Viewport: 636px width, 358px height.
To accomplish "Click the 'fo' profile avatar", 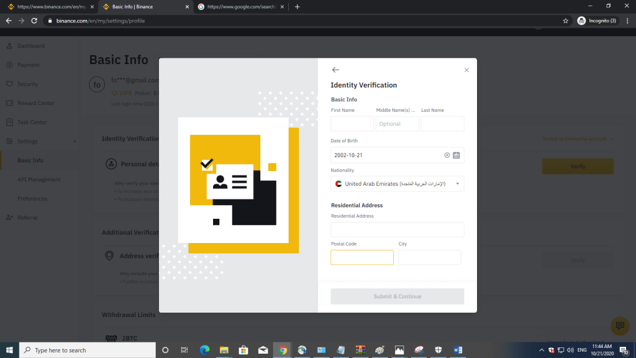I will pyautogui.click(x=97, y=85).
